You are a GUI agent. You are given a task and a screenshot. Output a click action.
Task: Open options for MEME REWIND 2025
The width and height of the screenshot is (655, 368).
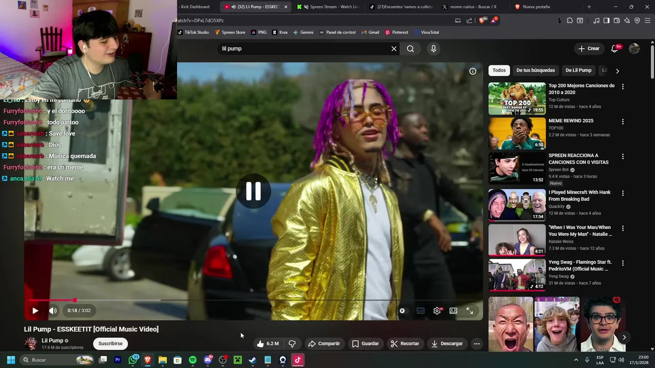click(623, 122)
